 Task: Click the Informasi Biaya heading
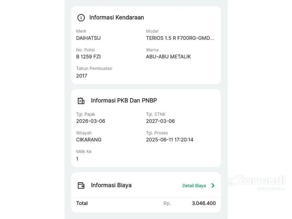[x=111, y=185]
